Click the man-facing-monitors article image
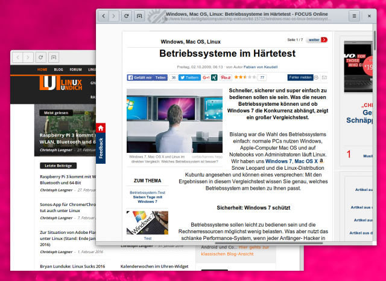 pyautogui.click(x=174, y=121)
